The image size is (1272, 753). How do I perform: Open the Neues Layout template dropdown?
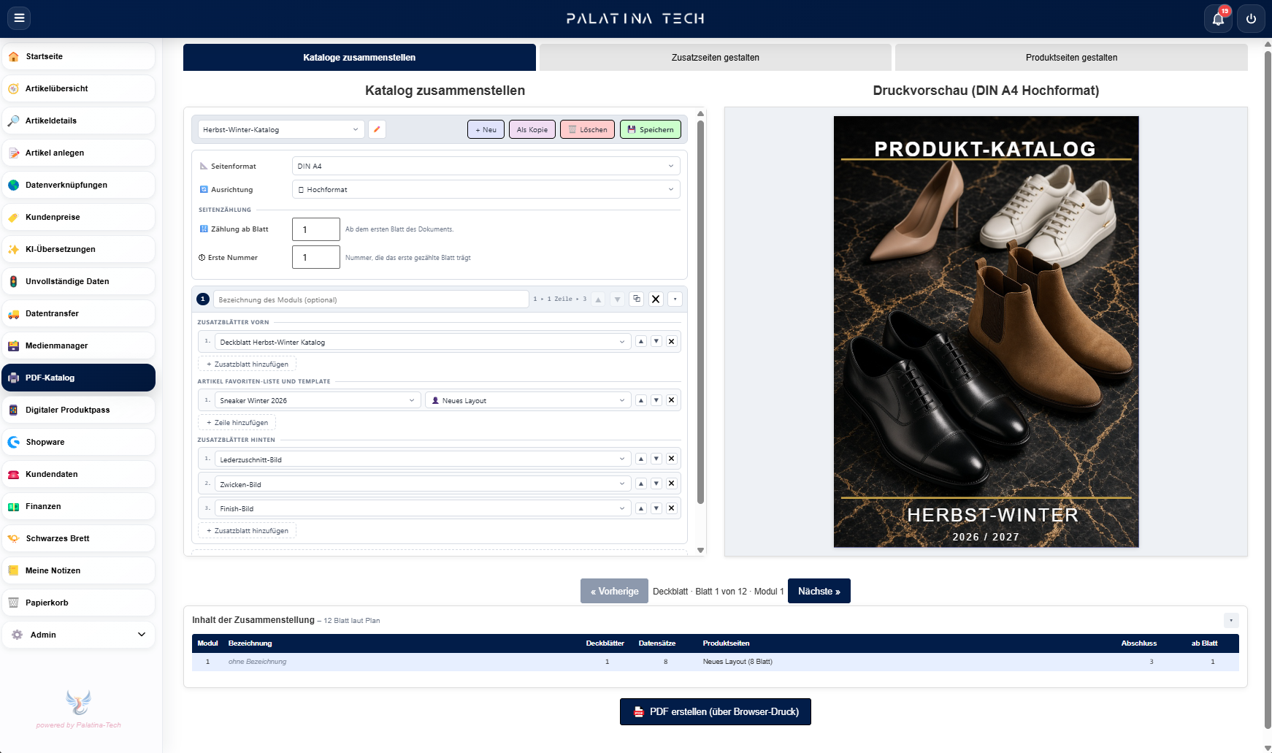tap(528, 400)
